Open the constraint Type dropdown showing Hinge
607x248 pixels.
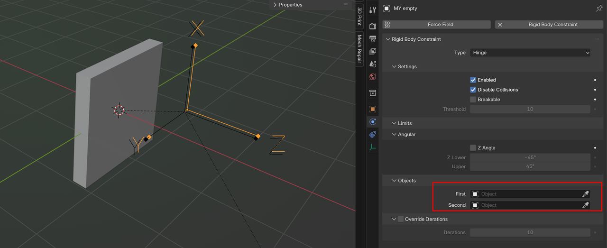tap(530, 53)
